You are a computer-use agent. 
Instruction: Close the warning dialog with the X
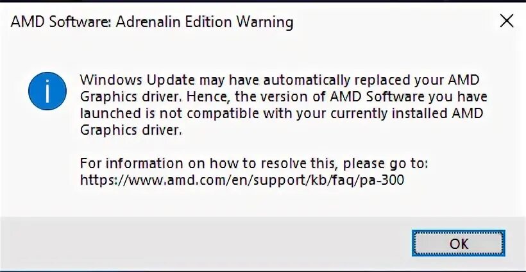pyautogui.click(x=506, y=22)
